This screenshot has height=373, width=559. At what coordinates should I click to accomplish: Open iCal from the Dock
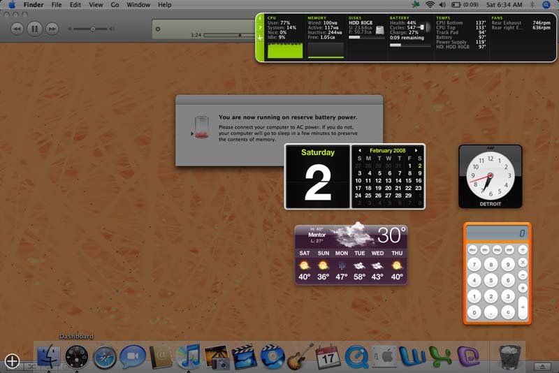(x=328, y=357)
